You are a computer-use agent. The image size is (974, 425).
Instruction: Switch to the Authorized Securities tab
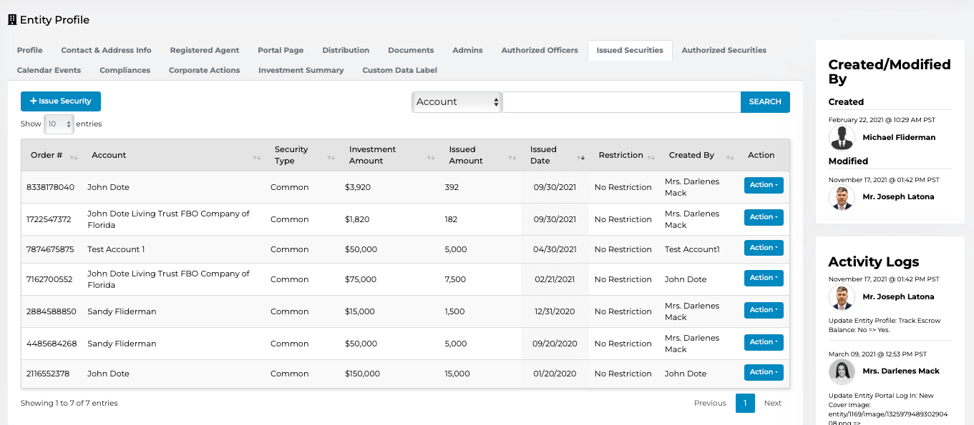(724, 51)
